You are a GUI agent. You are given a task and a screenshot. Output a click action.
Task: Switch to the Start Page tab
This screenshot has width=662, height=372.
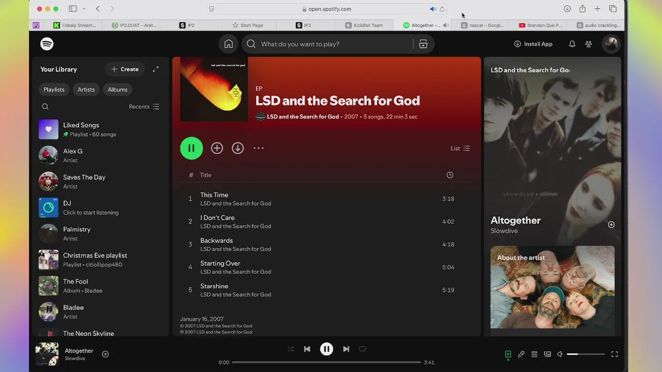click(248, 25)
